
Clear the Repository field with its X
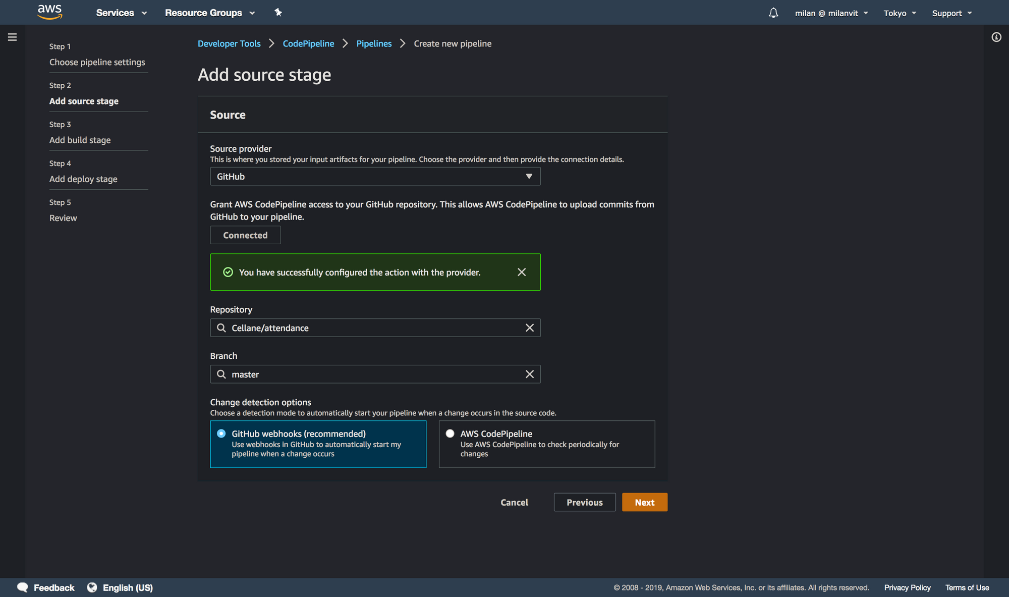[530, 328]
